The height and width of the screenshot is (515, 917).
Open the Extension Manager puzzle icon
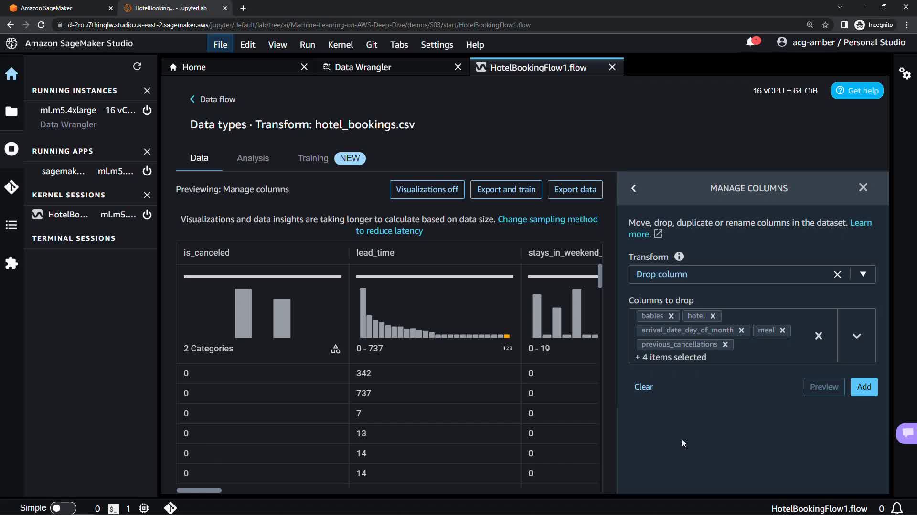(11, 263)
